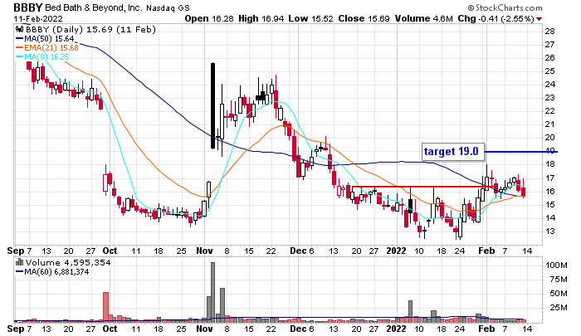Image resolution: width=581 pixels, height=336 pixels.
Task: Click the MA(8) 16.35 legend entry
Action: [x=42, y=56]
